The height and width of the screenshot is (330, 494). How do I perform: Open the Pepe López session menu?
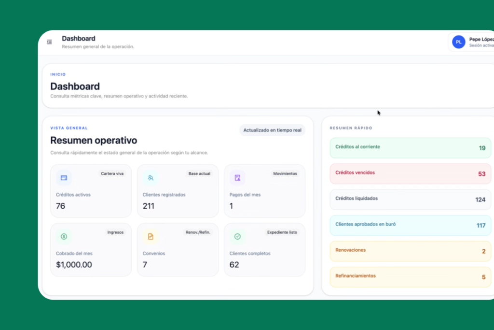[x=481, y=42]
